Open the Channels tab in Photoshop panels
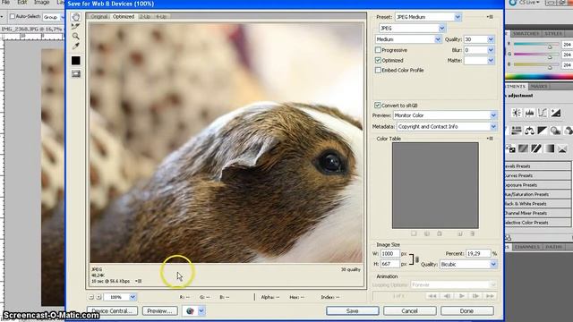573x322 pixels. pos(526,247)
